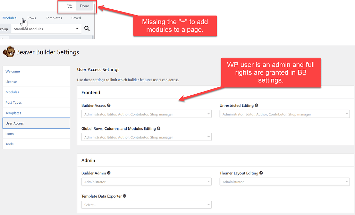
Task: Expand the Standard Modules group dropdown
Action: point(46,29)
